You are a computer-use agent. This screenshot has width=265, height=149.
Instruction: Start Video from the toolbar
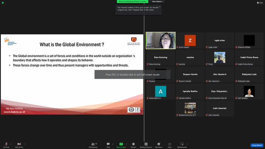[x=19, y=145]
